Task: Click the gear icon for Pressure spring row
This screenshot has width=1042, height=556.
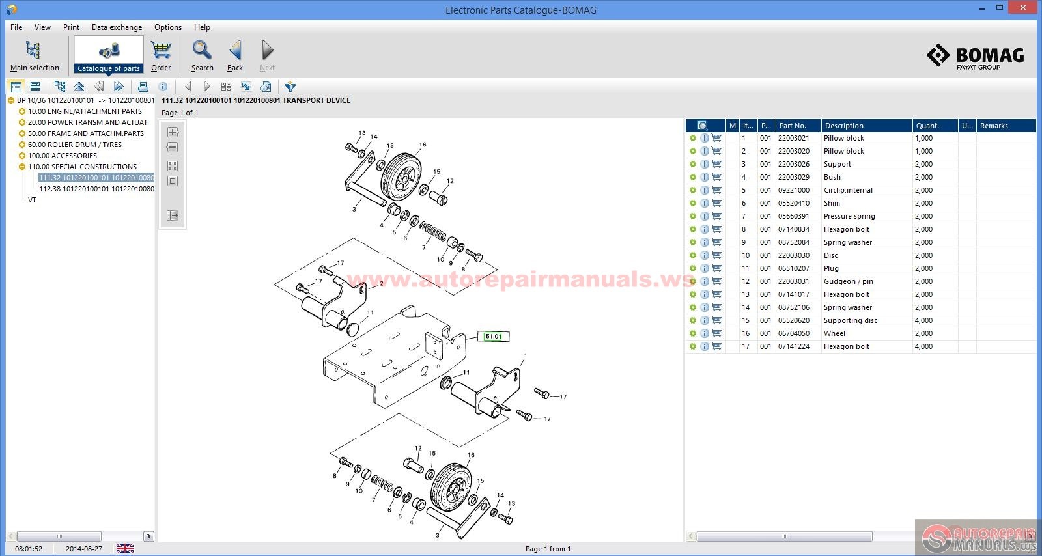Action: pyautogui.click(x=693, y=216)
